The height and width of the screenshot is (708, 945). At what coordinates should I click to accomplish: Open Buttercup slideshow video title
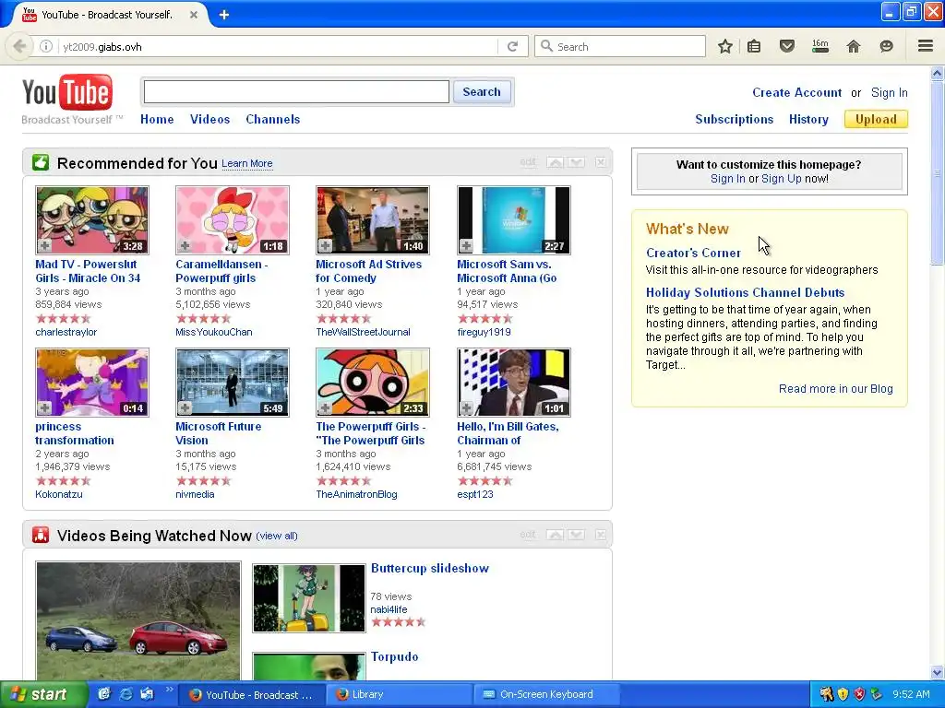click(430, 568)
